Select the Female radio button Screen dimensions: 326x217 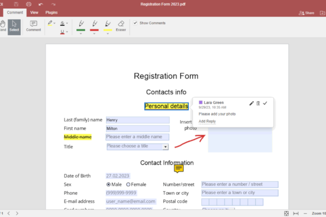click(128, 184)
